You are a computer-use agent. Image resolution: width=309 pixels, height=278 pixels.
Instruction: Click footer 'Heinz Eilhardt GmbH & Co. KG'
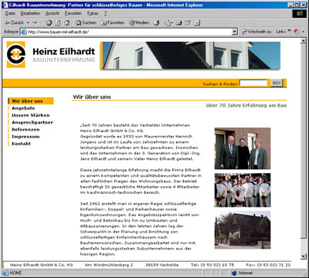click(42, 265)
